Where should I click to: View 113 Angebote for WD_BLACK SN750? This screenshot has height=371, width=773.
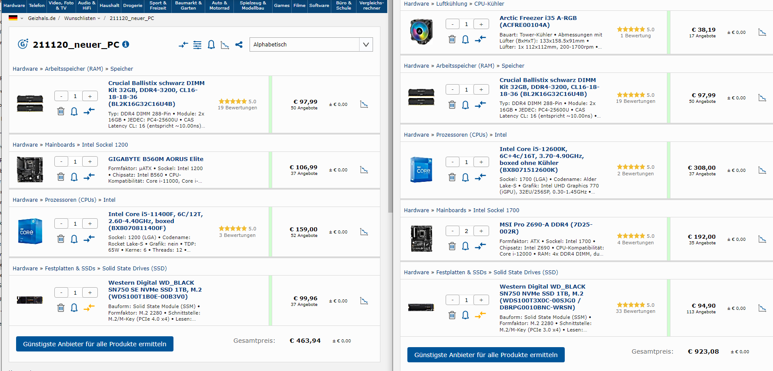point(701,312)
